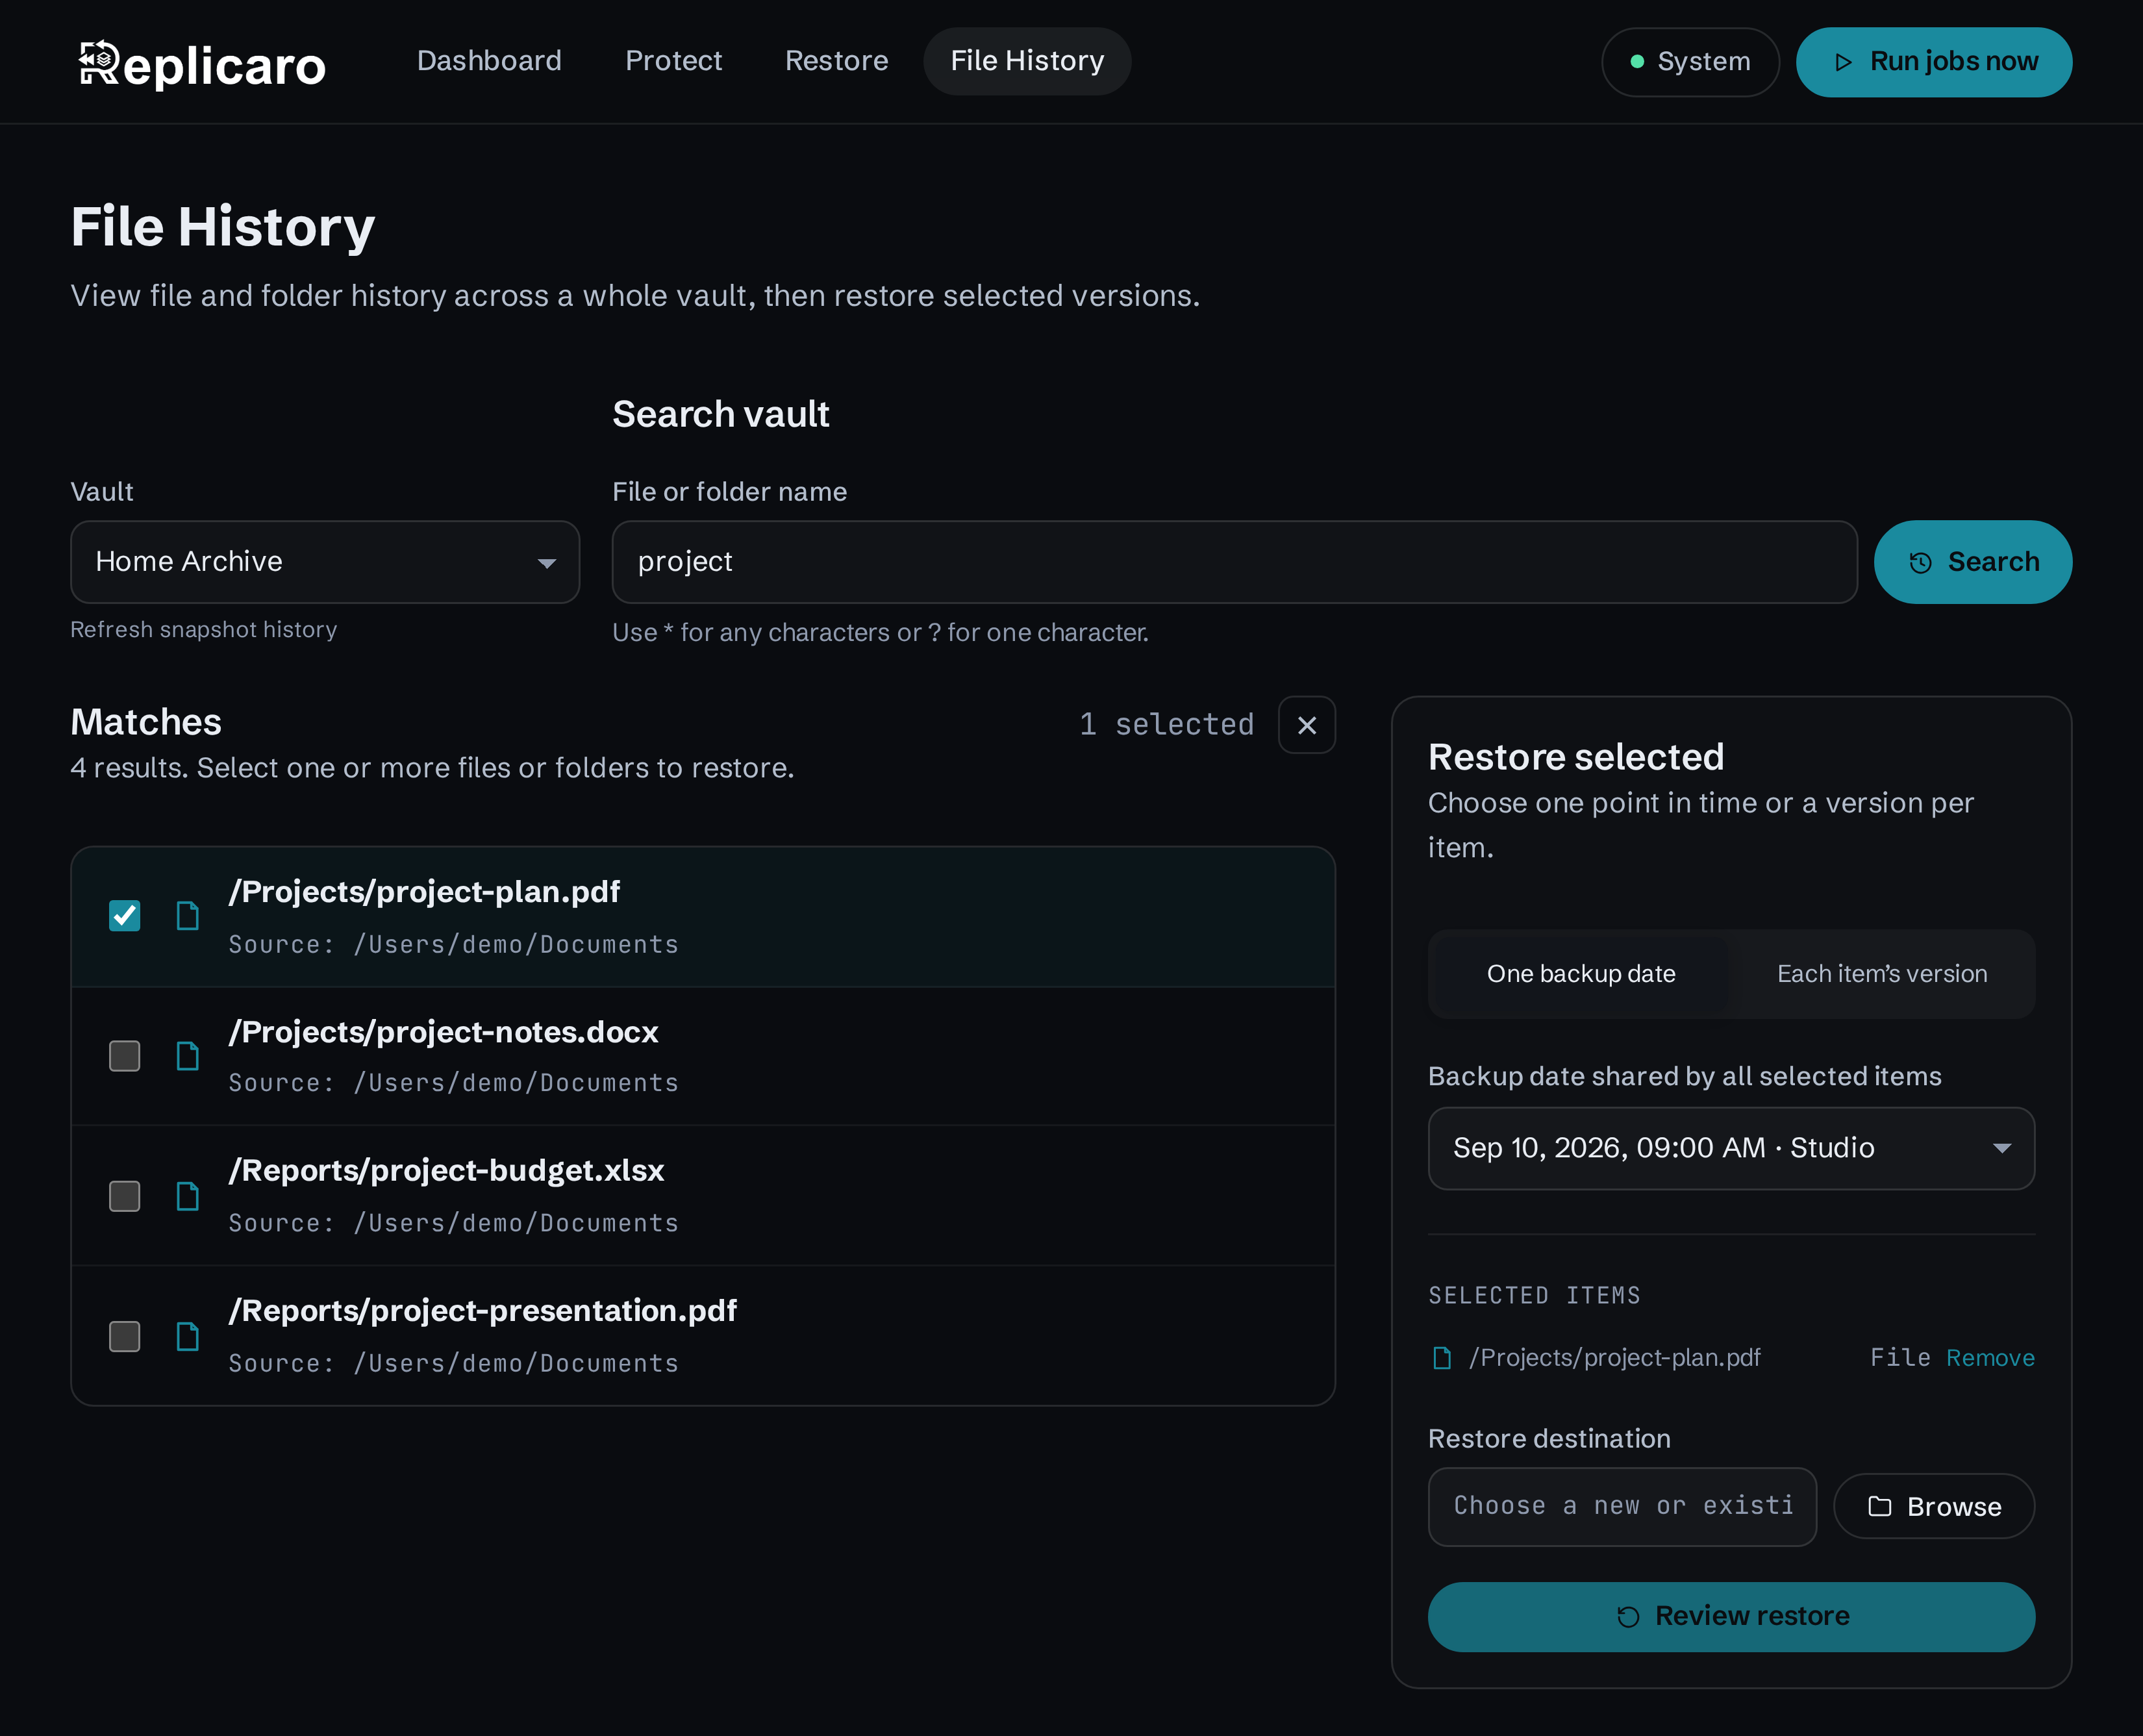Click the restore arrow icon in Review restore
The width and height of the screenshot is (2143, 1736).
(x=1628, y=1617)
